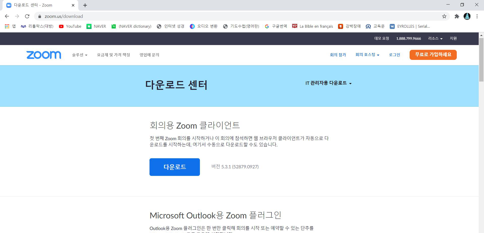Expand 회의 호스팅 dropdown
The image size is (484, 233).
click(x=367, y=55)
